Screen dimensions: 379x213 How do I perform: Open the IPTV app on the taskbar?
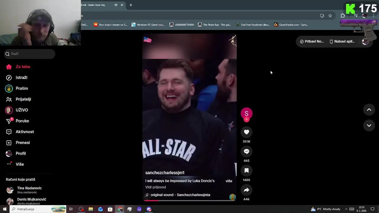tap(139, 209)
